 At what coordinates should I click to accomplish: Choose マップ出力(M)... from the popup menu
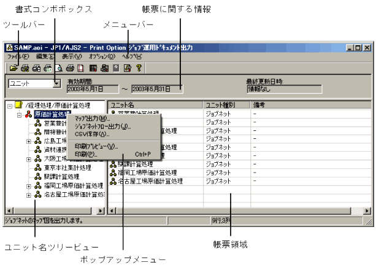[114, 119]
